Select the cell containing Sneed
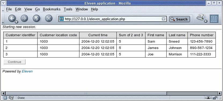 point(177,42)
